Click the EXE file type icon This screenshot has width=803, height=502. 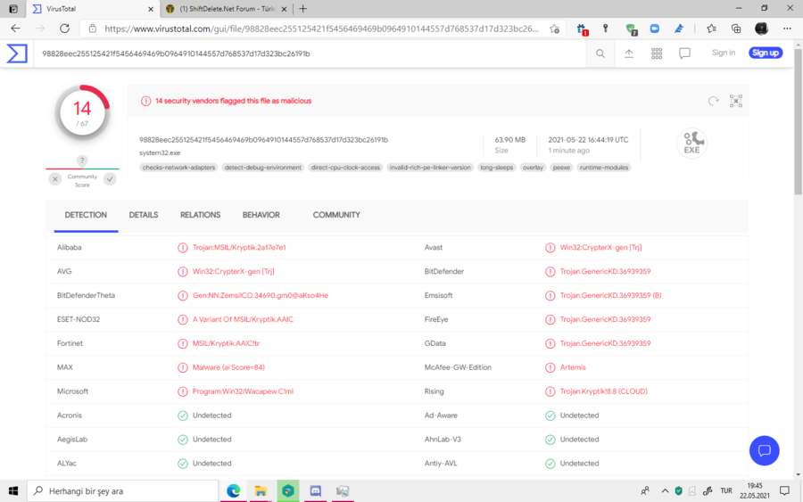point(691,143)
